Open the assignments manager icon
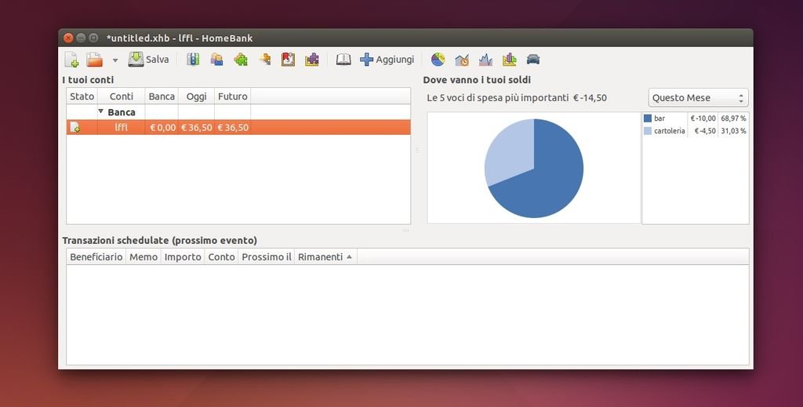Viewport: 803px width, 407px height. tap(265, 60)
